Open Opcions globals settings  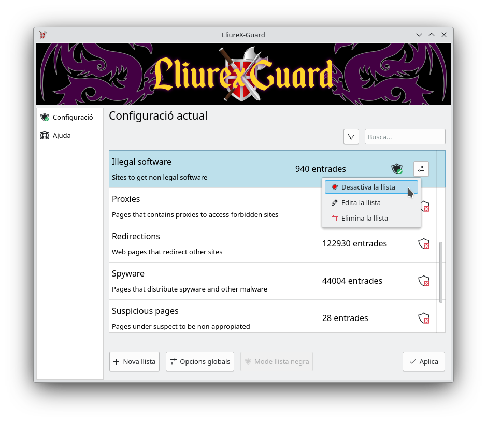[x=199, y=361]
